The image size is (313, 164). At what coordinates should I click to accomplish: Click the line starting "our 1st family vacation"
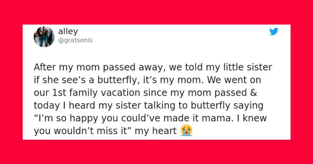[145, 93]
